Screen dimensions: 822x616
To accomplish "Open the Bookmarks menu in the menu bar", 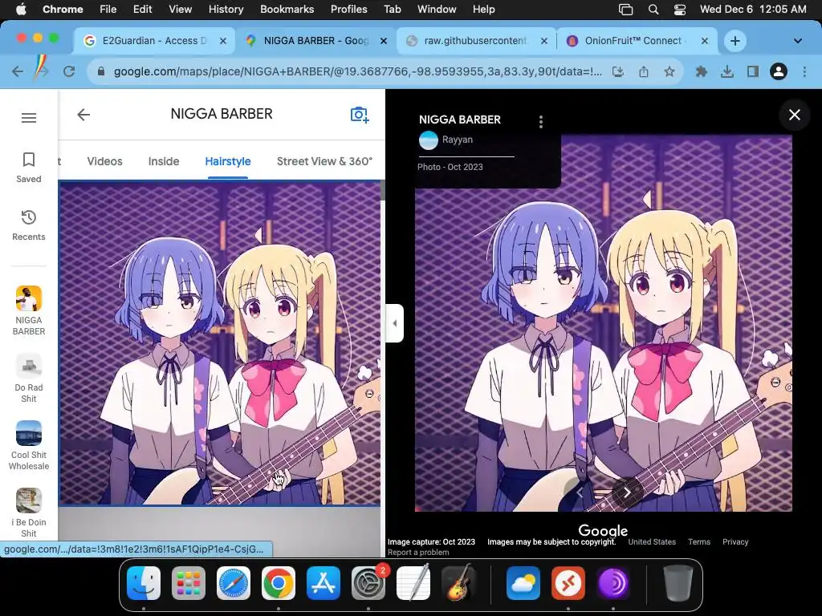I will tap(287, 10).
